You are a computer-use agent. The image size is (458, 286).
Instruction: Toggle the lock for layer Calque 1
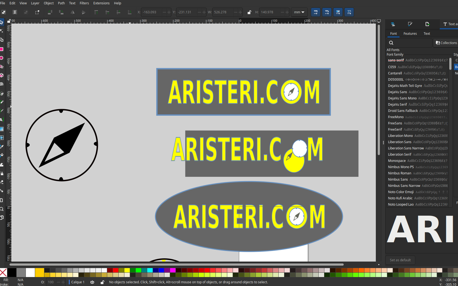click(102, 282)
